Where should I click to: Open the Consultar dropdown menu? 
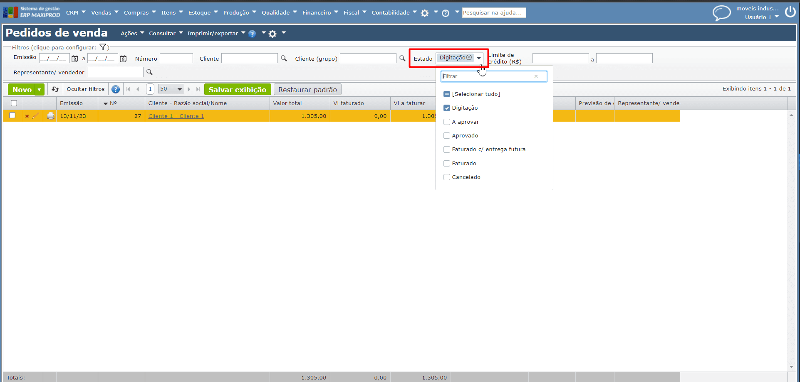click(166, 33)
